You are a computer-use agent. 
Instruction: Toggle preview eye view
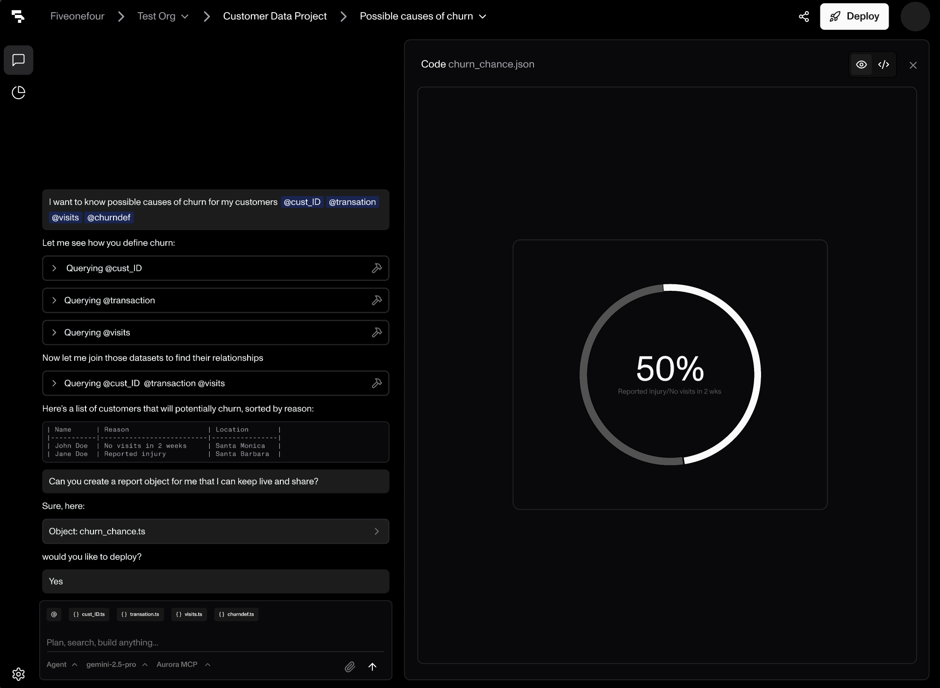pyautogui.click(x=862, y=64)
